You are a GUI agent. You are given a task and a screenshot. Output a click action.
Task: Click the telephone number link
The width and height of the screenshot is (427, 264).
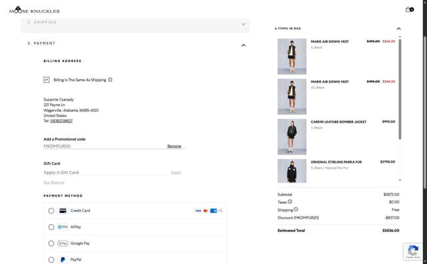click(x=61, y=121)
